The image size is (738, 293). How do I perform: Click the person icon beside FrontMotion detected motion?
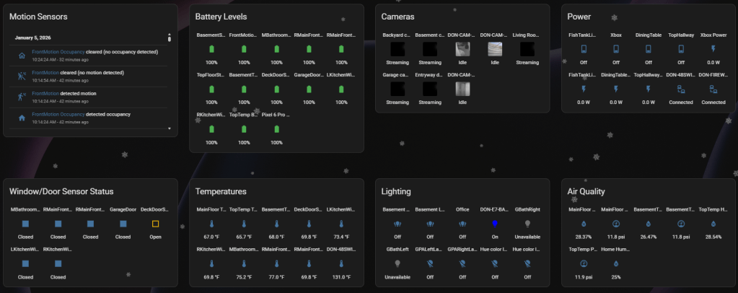pos(22,96)
